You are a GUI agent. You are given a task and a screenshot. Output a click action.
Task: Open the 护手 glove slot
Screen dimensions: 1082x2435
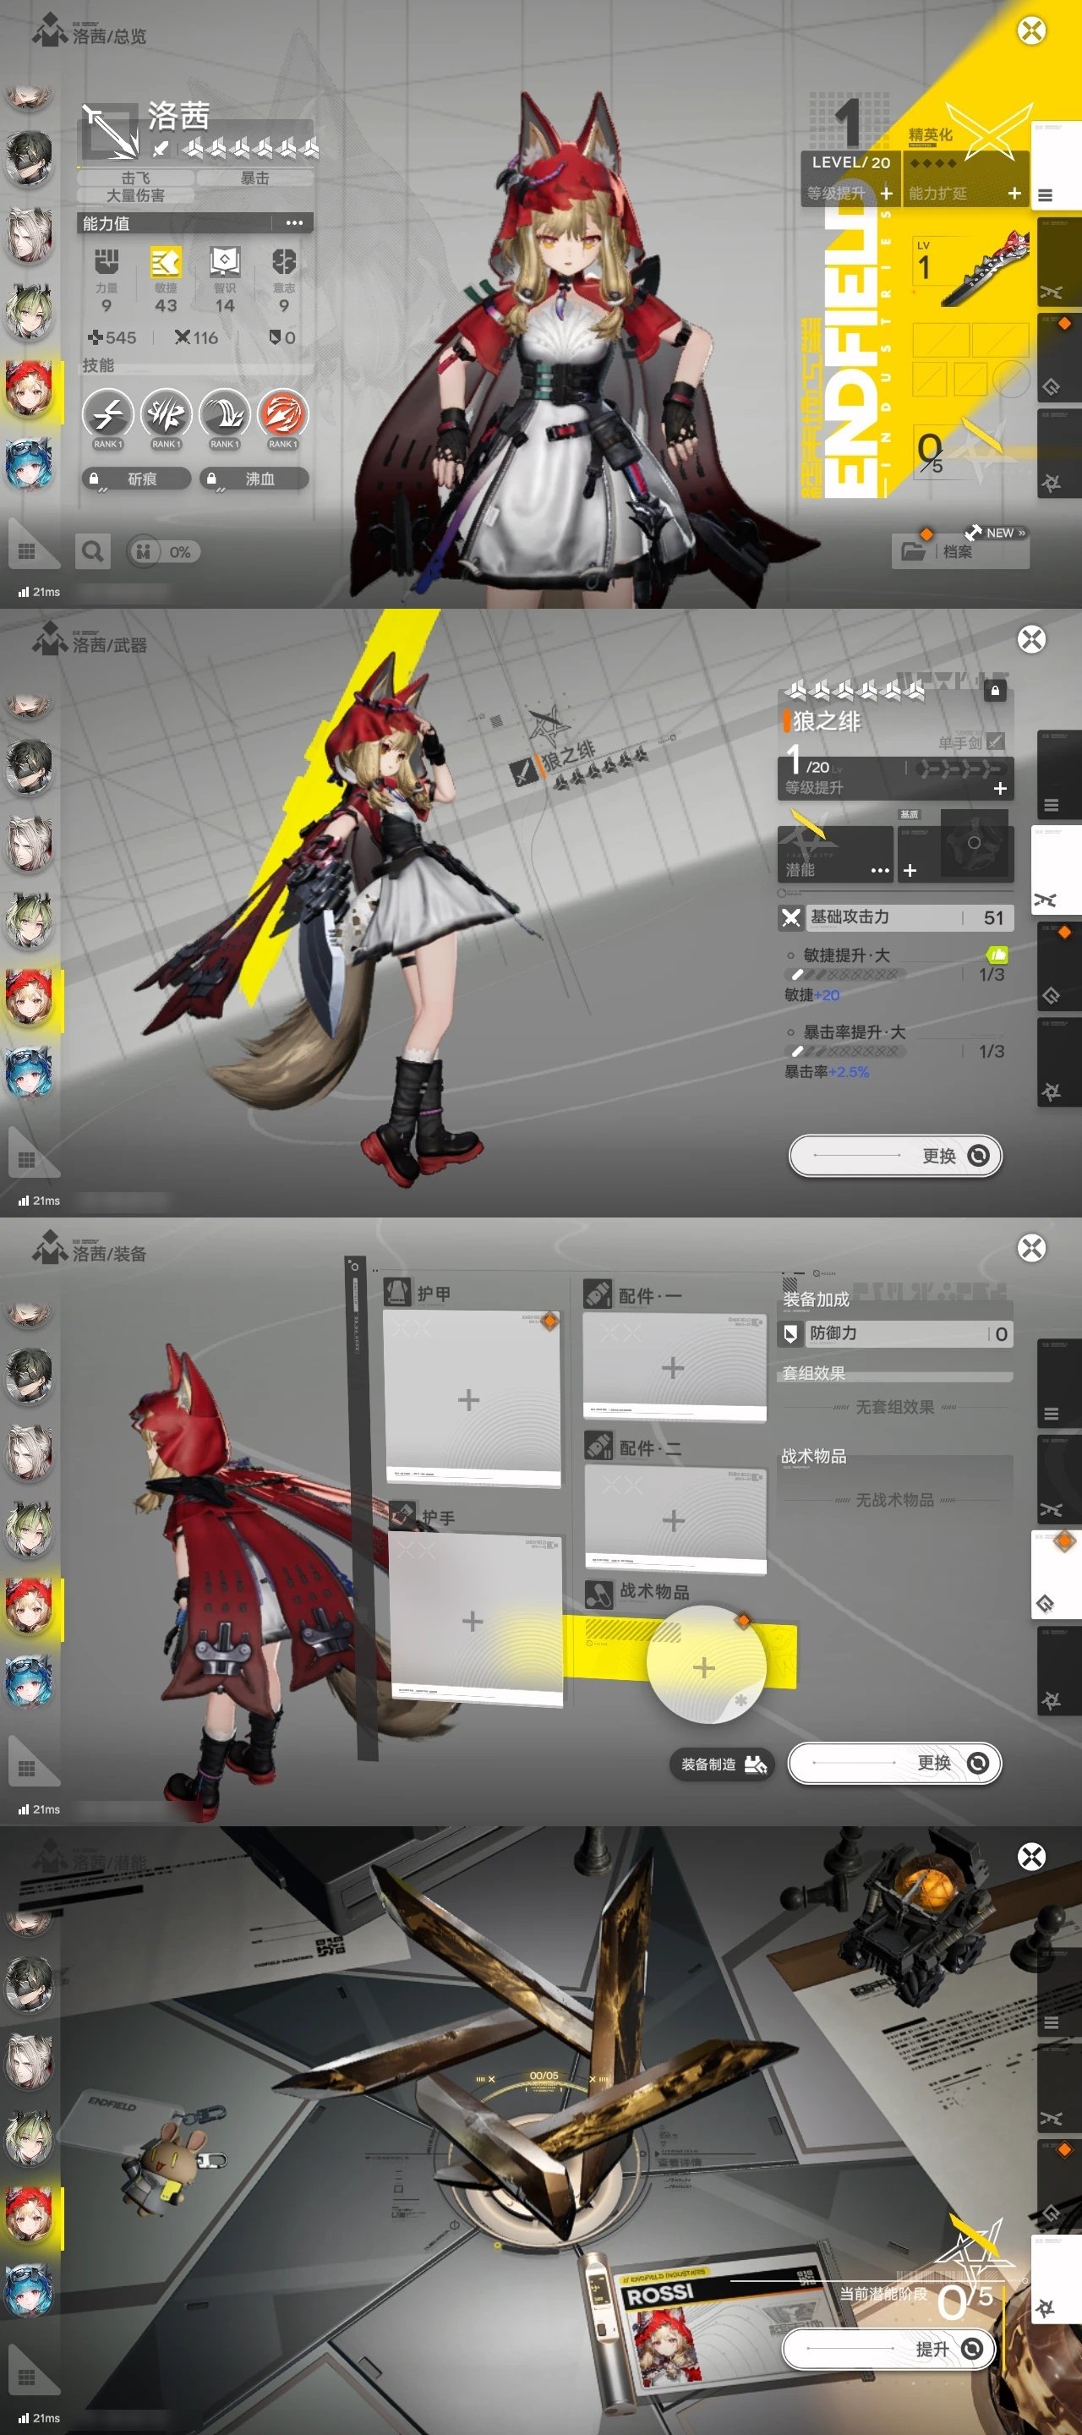(x=473, y=1621)
